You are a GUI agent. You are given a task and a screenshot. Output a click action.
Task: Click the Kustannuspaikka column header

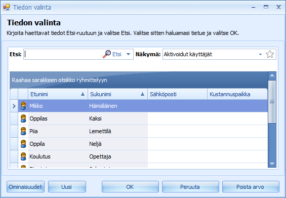237,94
